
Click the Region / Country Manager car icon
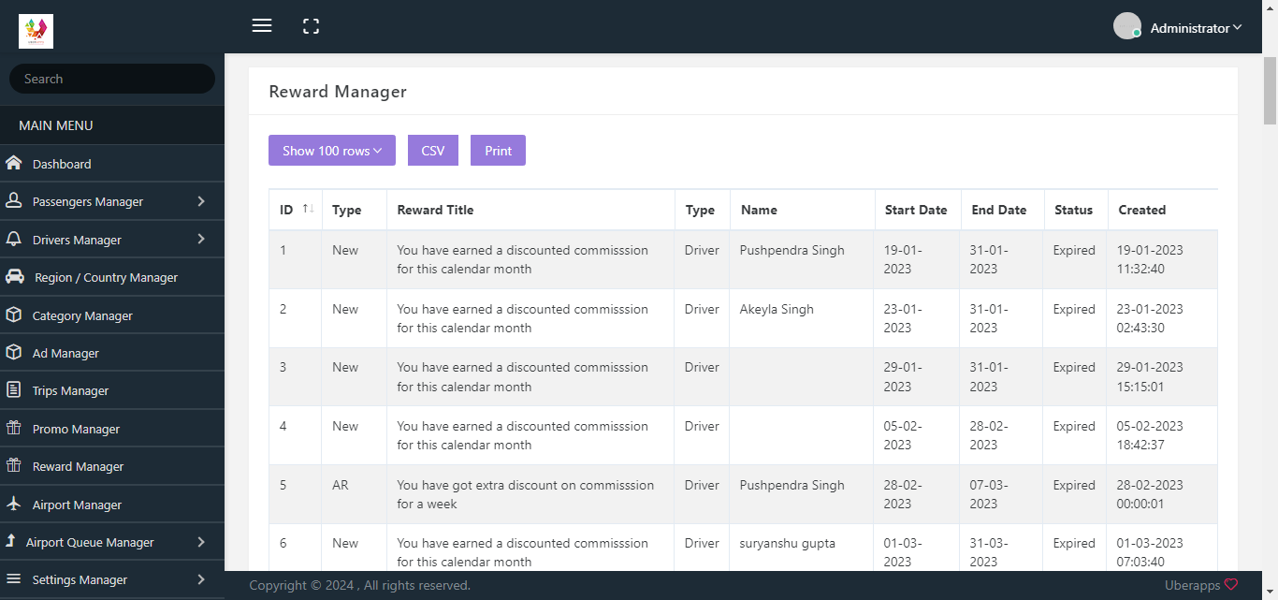15,277
